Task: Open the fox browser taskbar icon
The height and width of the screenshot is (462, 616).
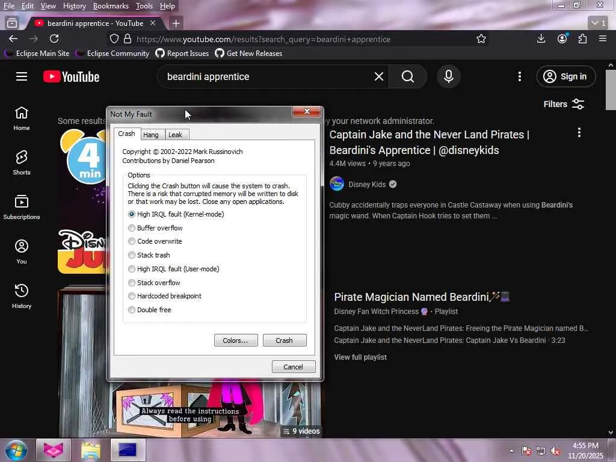Action: (54, 450)
